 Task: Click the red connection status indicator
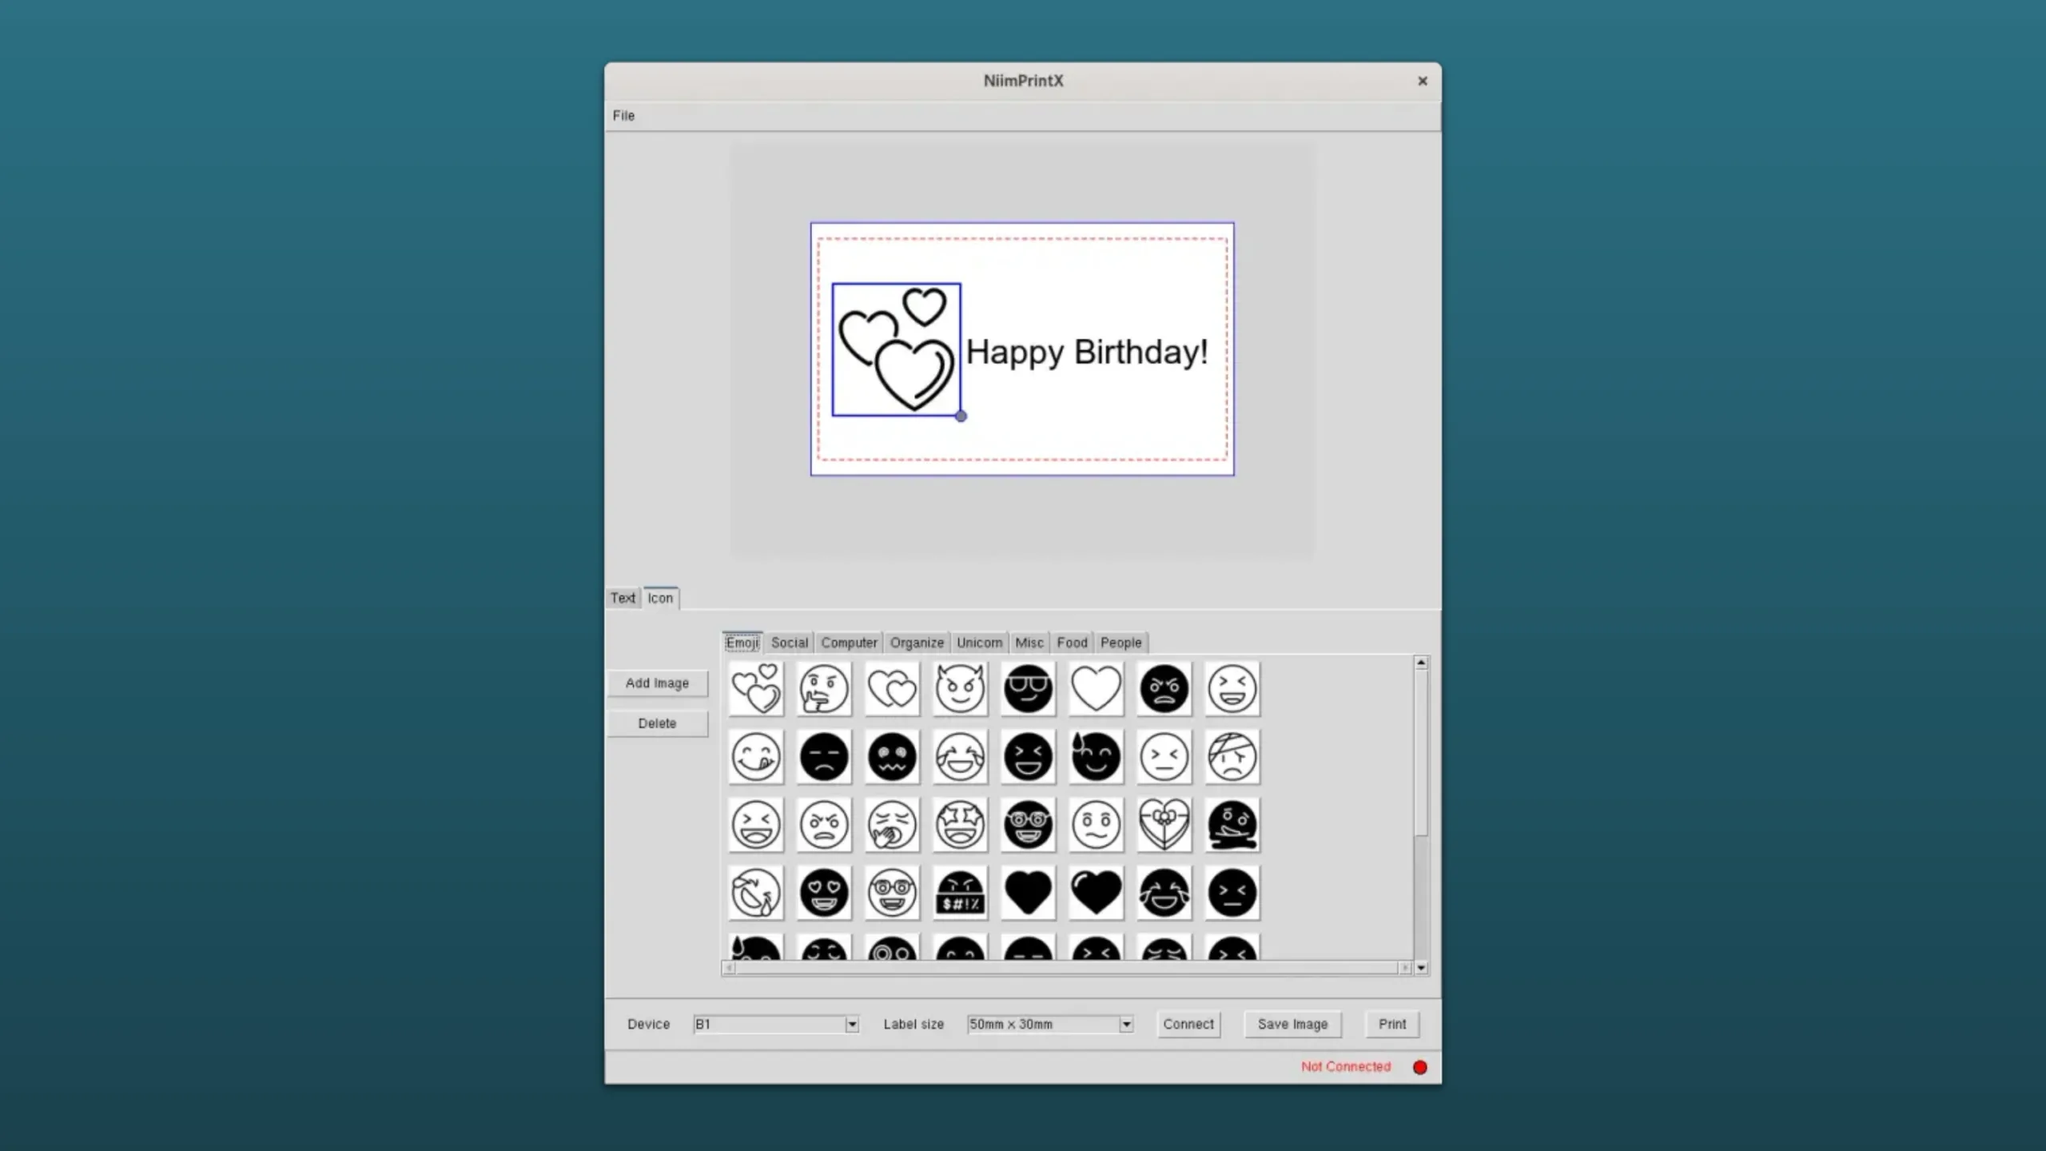tap(1420, 1067)
